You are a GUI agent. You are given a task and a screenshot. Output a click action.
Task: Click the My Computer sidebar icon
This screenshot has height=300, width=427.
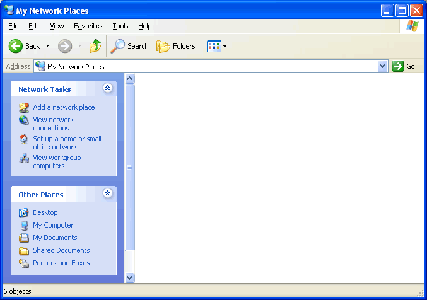[x=24, y=225]
